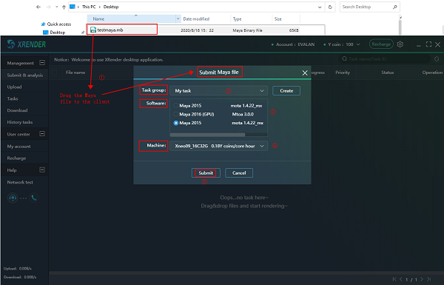
Task: Collapse the Help section
Action: (x=42, y=170)
